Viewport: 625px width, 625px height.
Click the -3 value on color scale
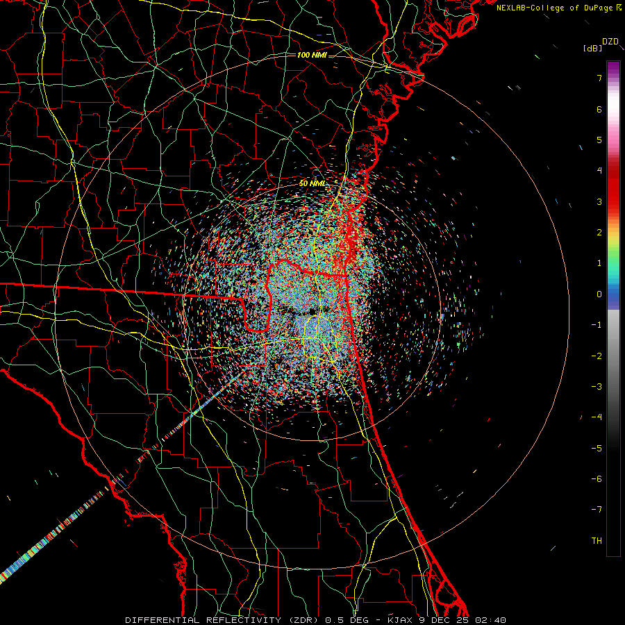point(597,387)
